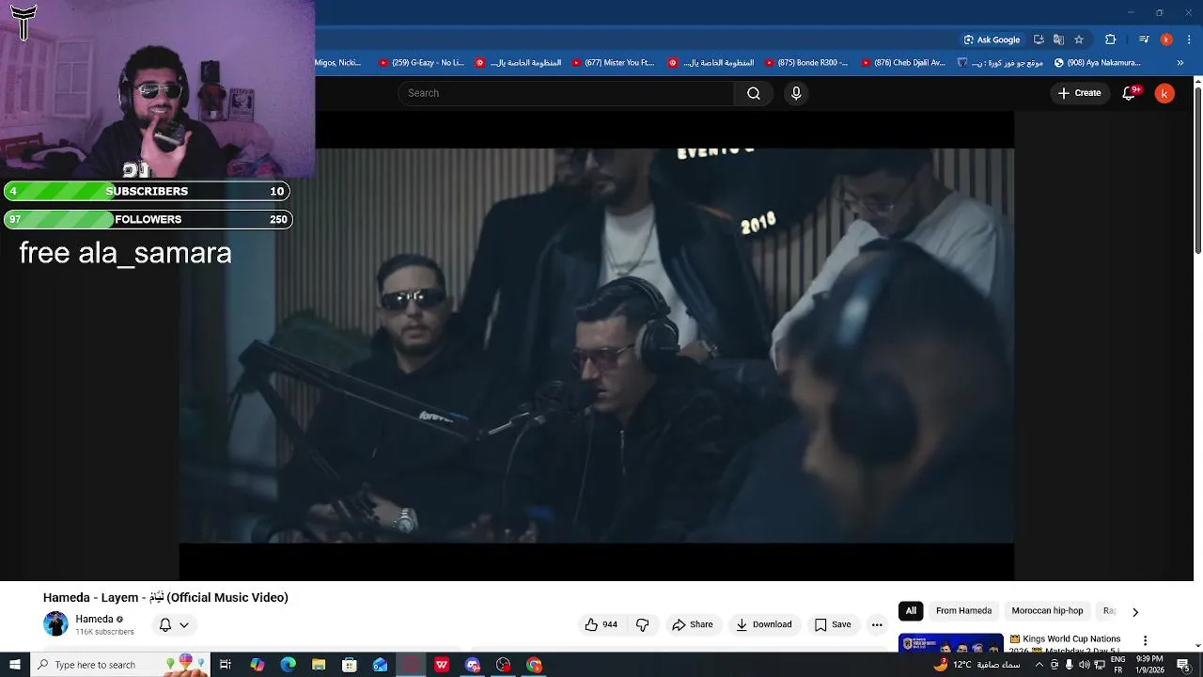Switch ENG FR input language indicator

(1118, 665)
